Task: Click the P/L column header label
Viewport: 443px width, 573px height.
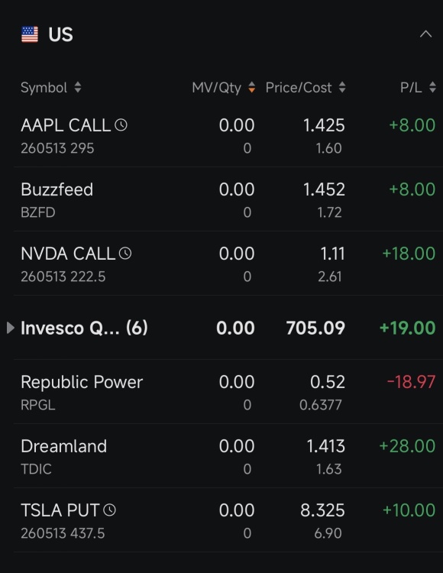Action: (x=411, y=88)
